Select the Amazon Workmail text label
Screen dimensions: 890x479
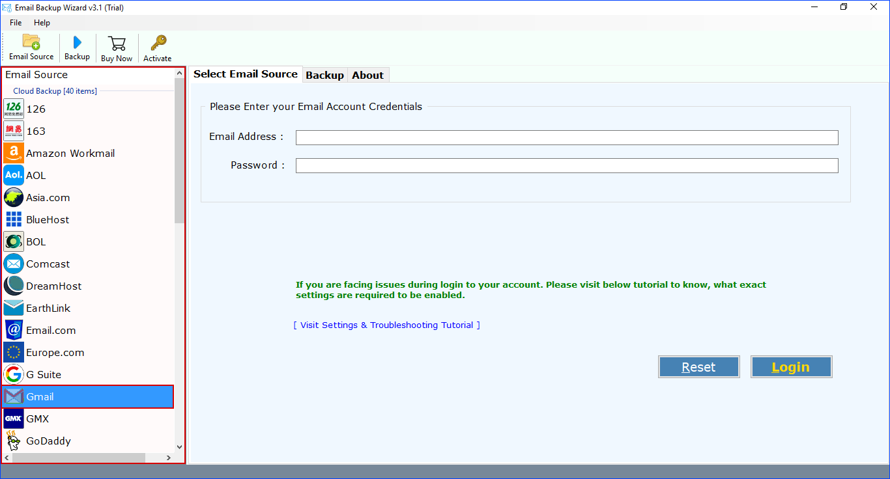point(70,153)
